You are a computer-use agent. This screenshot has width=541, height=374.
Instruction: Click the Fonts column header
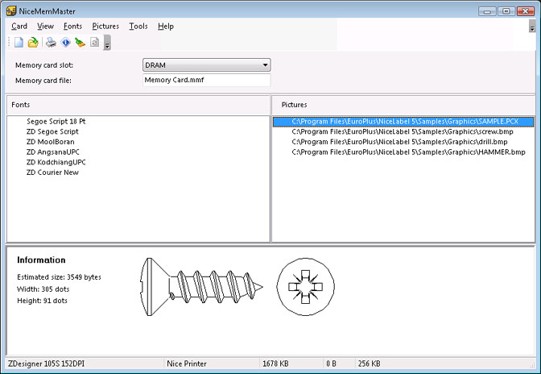point(138,105)
